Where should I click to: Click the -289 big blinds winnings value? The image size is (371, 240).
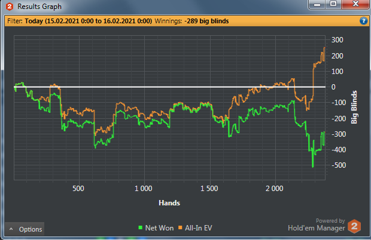pos(206,21)
